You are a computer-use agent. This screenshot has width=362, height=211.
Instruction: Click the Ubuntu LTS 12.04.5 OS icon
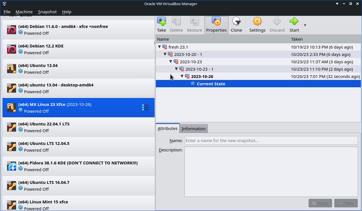[12, 147]
